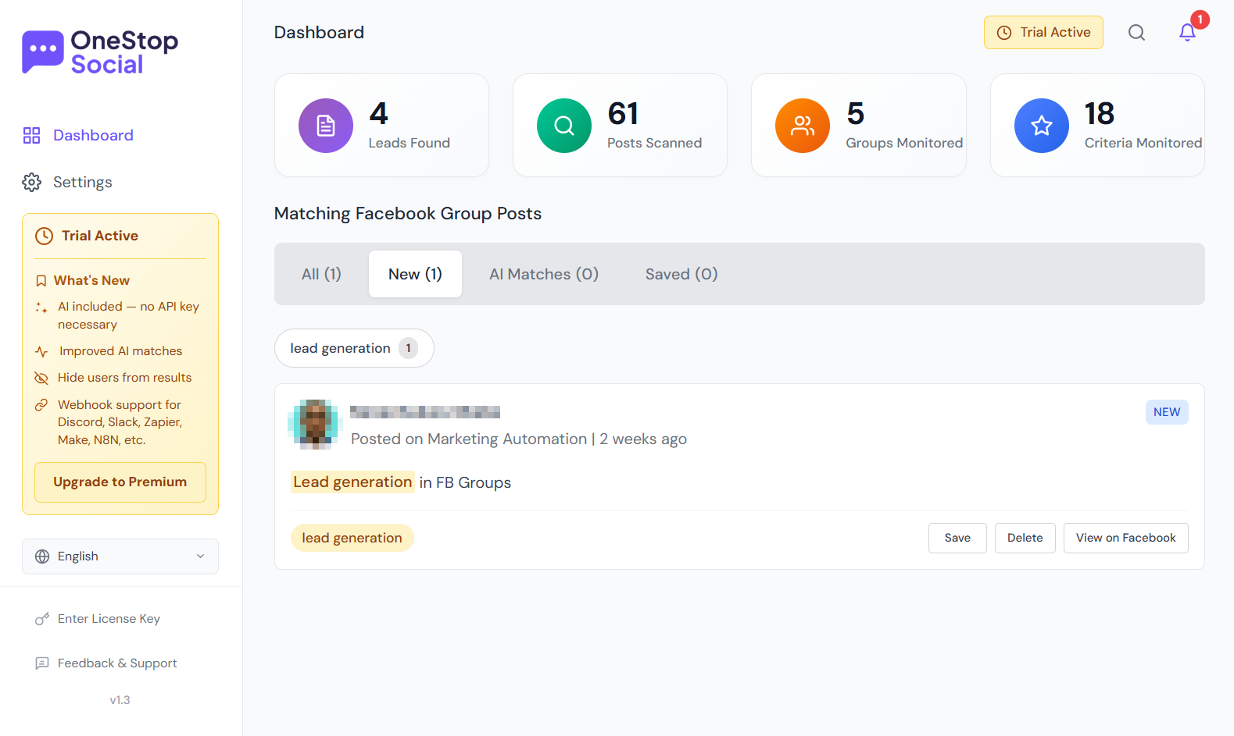Viewport: 1234px width, 736px height.
Task: Click the sparkle icon beside AI included
Action: (41, 308)
